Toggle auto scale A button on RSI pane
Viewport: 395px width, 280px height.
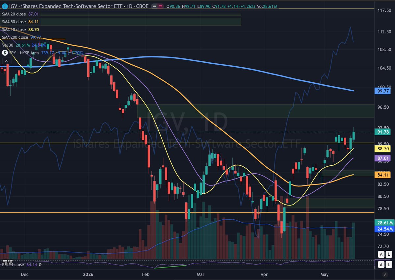(x=381, y=264)
